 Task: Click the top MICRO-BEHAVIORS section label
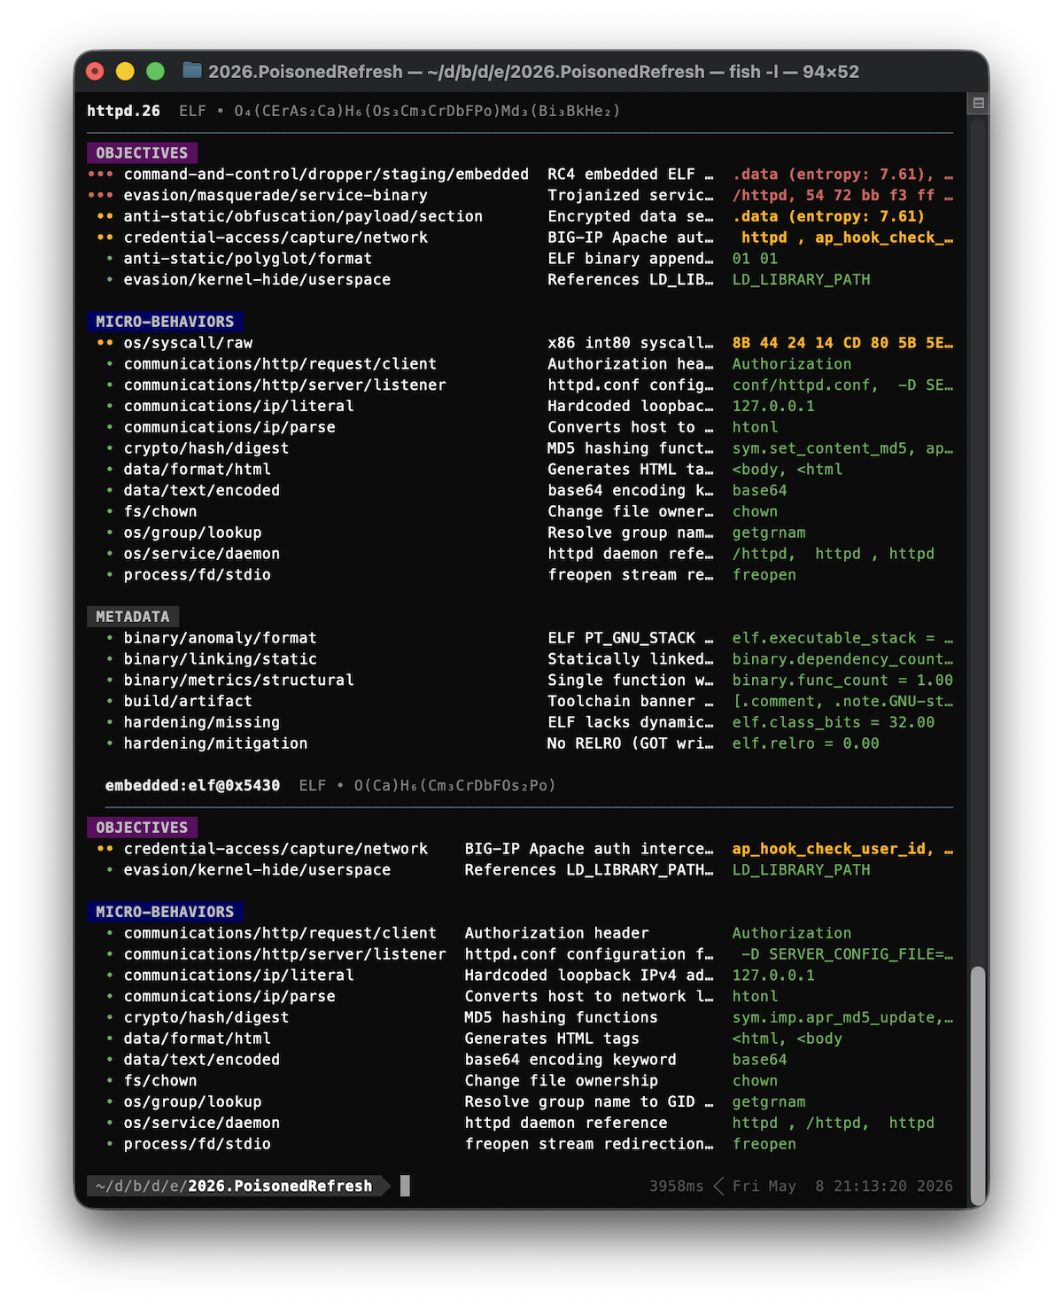165,322
